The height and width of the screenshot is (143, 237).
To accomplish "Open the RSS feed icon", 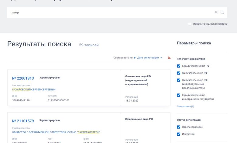I will 169,58.
